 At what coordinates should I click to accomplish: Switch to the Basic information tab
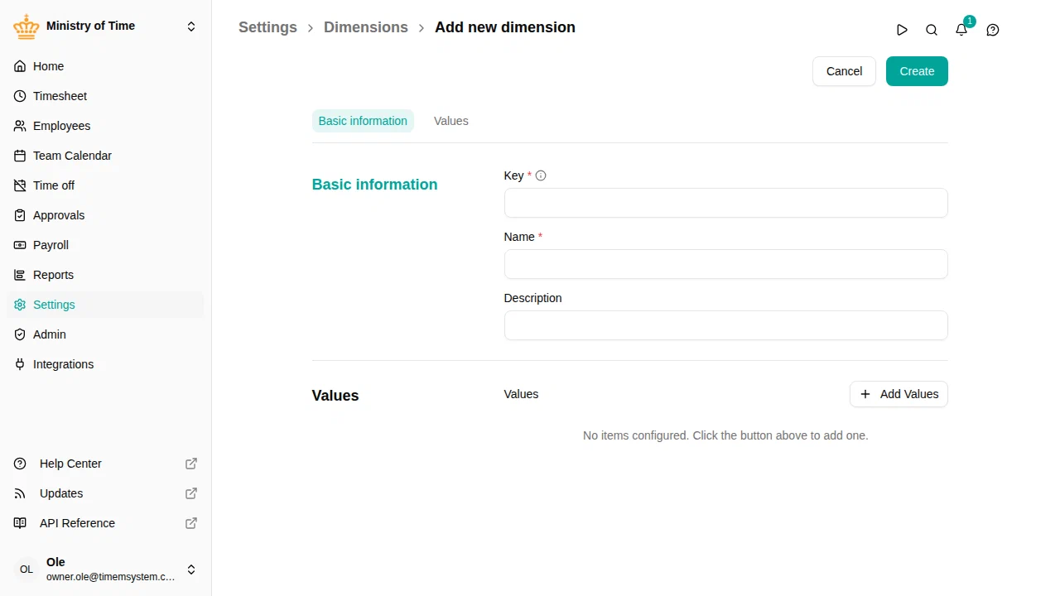[363, 121]
